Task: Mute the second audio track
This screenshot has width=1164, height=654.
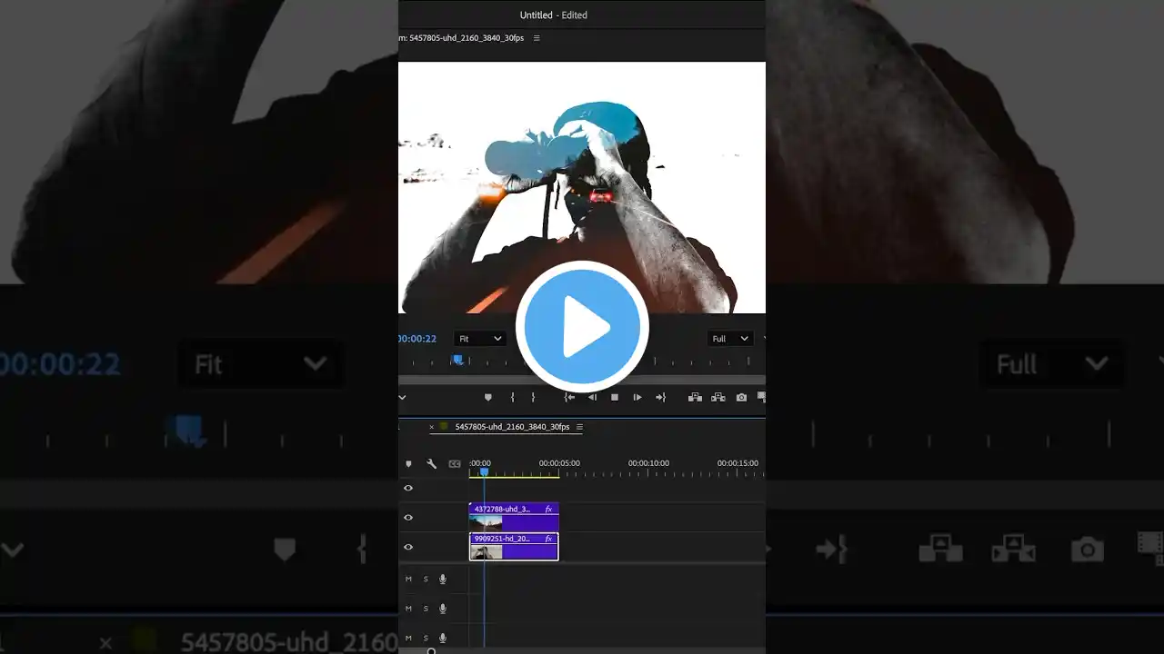Action: 408,609
